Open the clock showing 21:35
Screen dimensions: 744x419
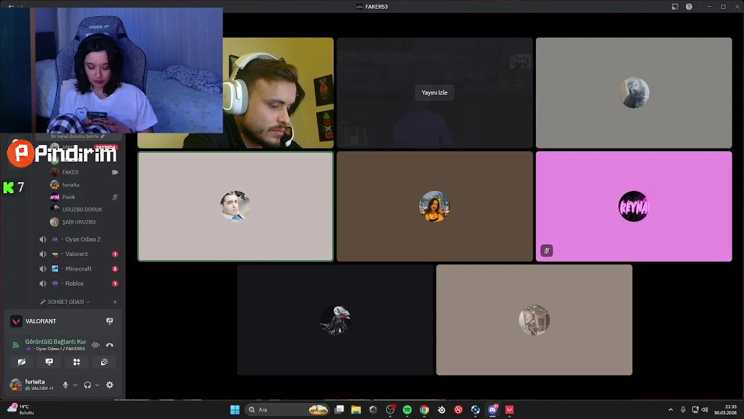(x=725, y=410)
